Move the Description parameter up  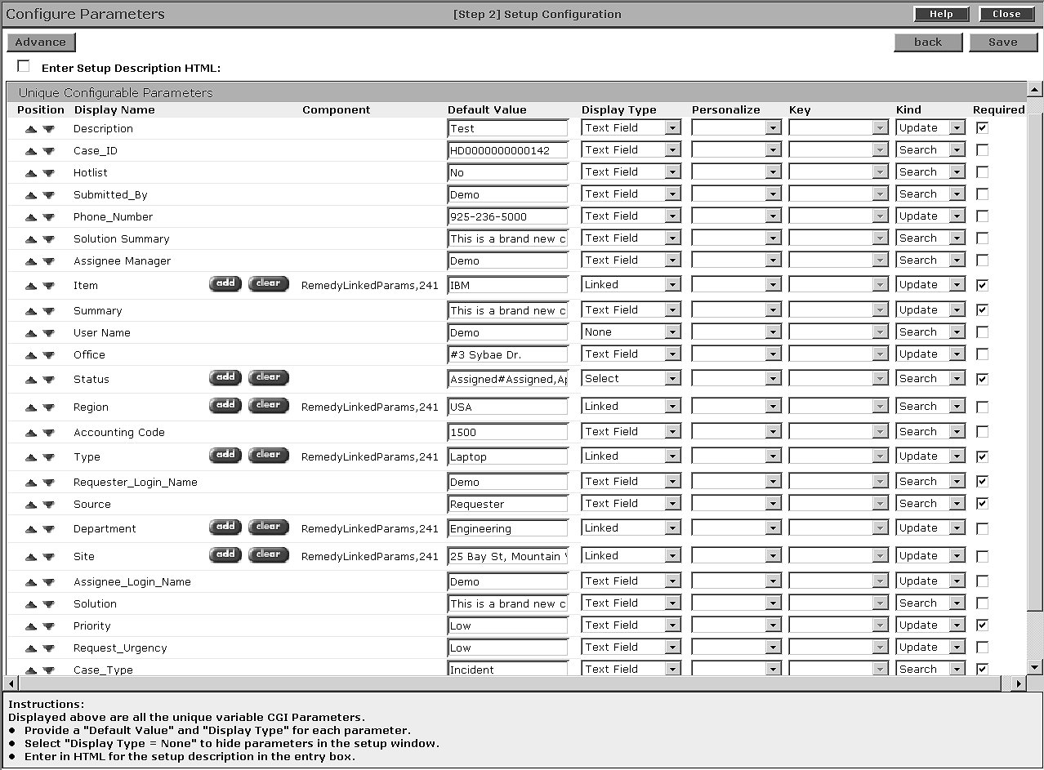pyautogui.click(x=31, y=129)
